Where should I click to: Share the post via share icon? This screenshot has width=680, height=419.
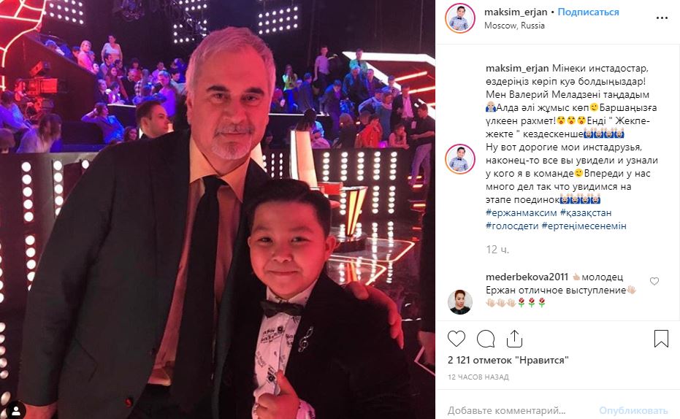[514, 339]
